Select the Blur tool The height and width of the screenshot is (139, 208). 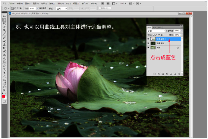[x=4, y=58]
